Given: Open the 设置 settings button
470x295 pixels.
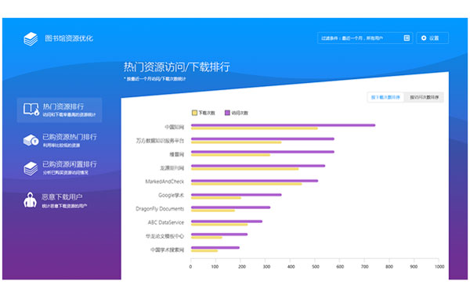Looking at the screenshot, I should pos(432,38).
